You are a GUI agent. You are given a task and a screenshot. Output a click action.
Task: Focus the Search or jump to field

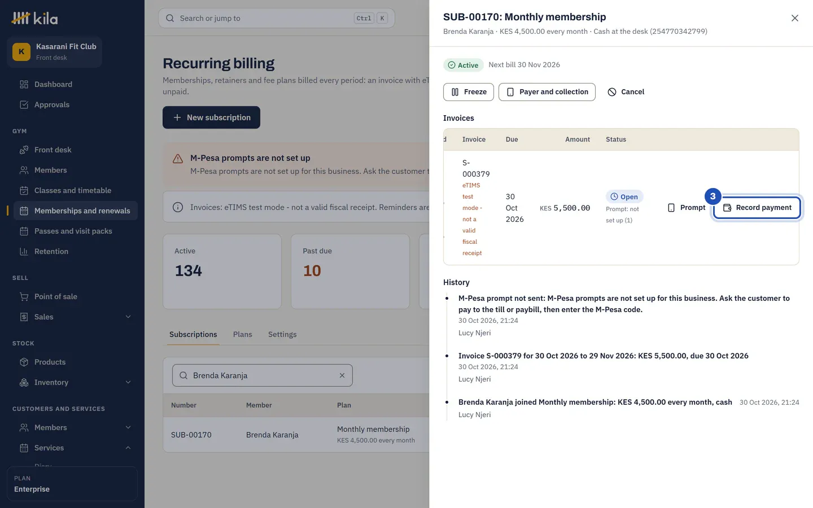click(277, 18)
